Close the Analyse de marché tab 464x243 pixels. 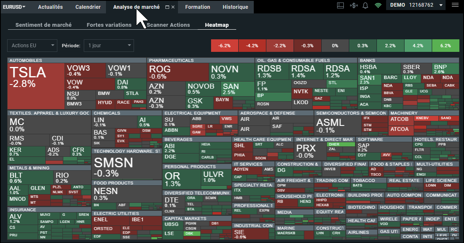coord(173,7)
